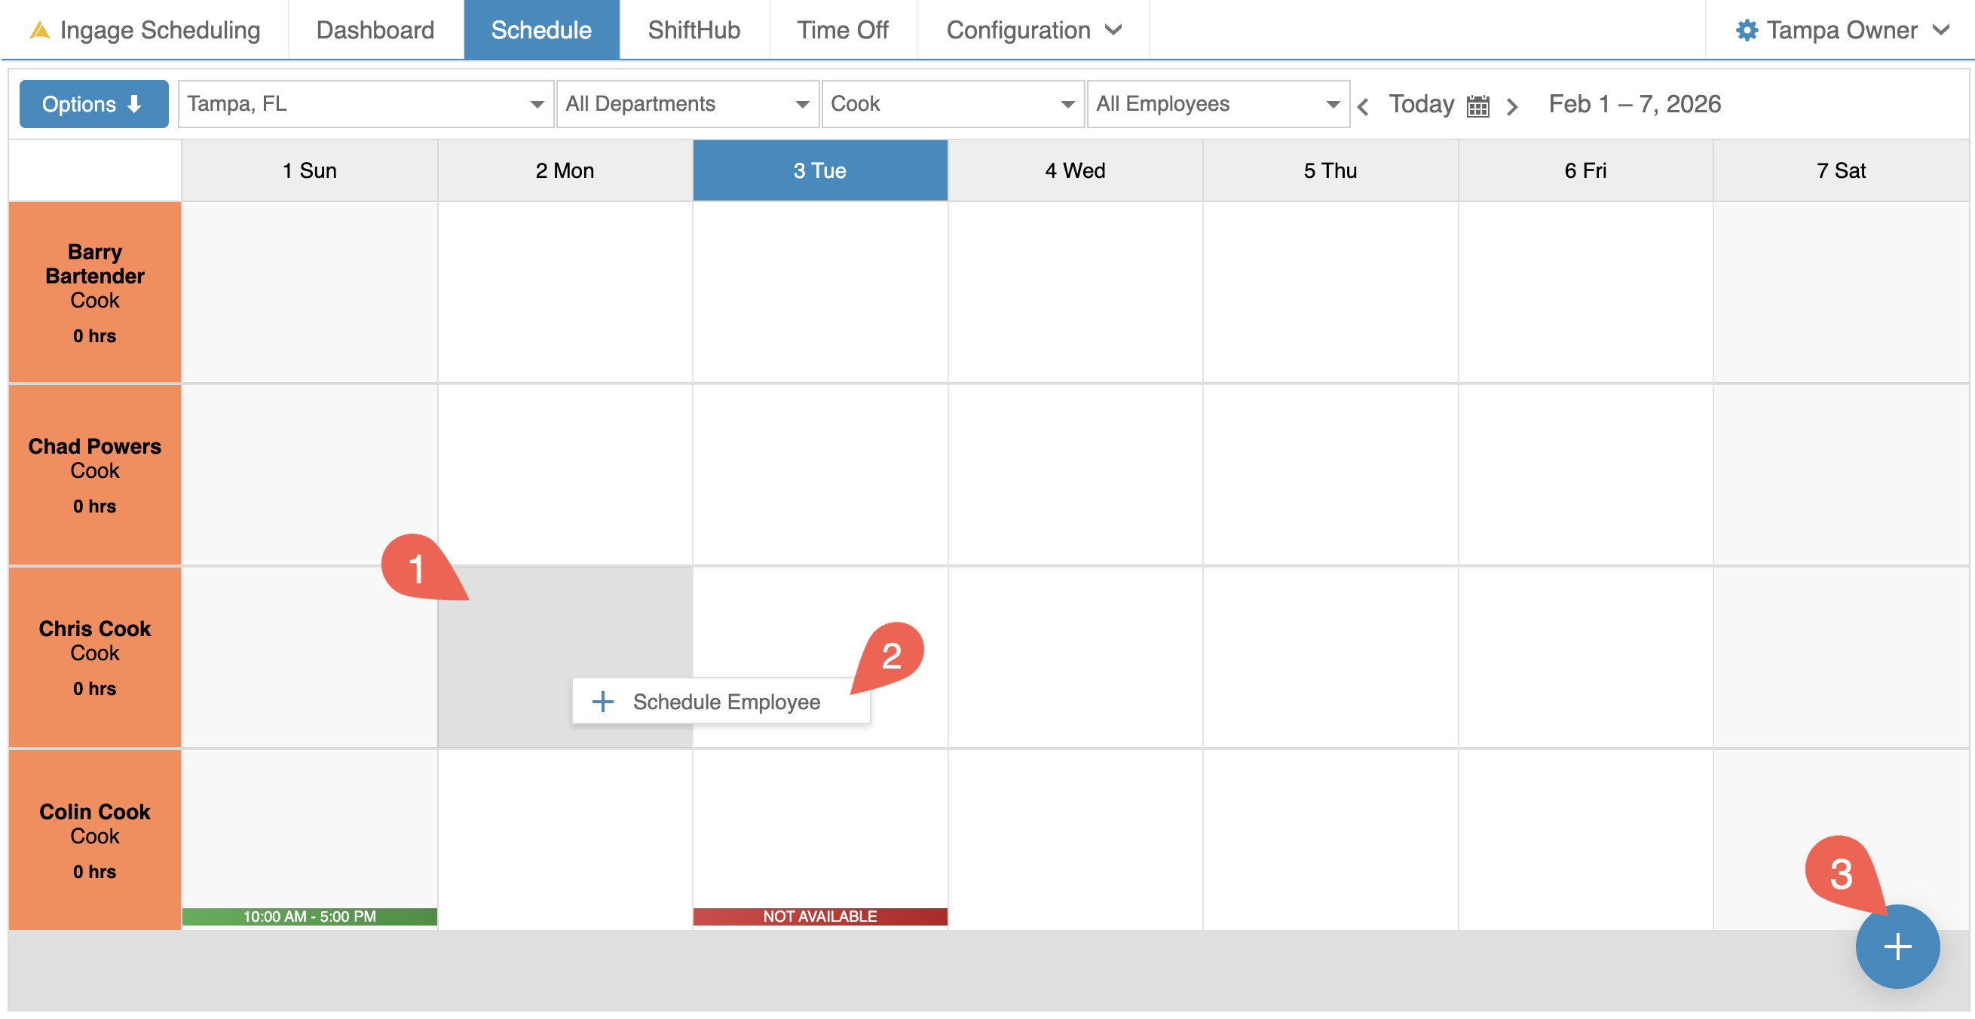The image size is (1975, 1019).
Task: Click plus icon beside Schedule Employee
Action: pos(602,701)
